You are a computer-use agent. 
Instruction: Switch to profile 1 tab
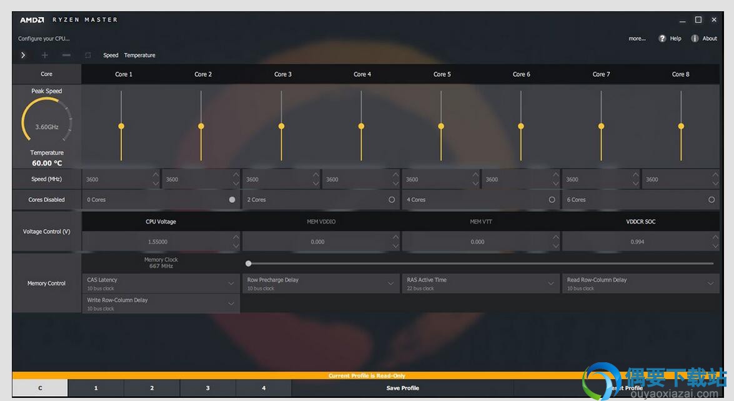click(96, 388)
